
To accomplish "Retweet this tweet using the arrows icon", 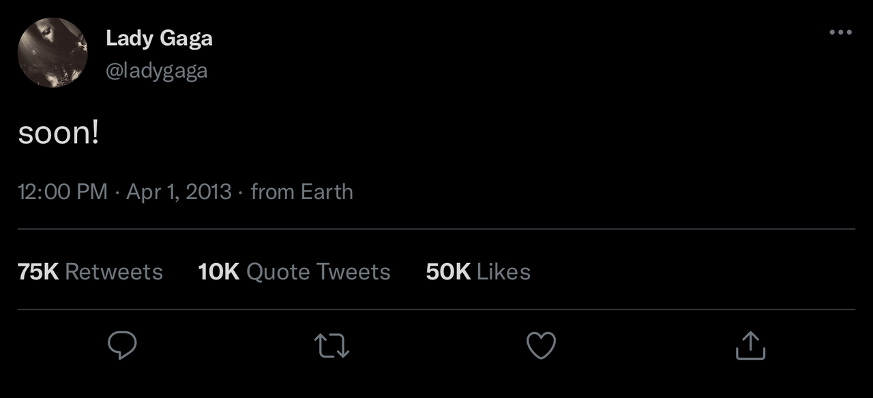I will 332,346.
